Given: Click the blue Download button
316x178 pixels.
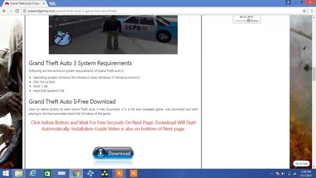Looking at the screenshot, I should [x=113, y=153].
